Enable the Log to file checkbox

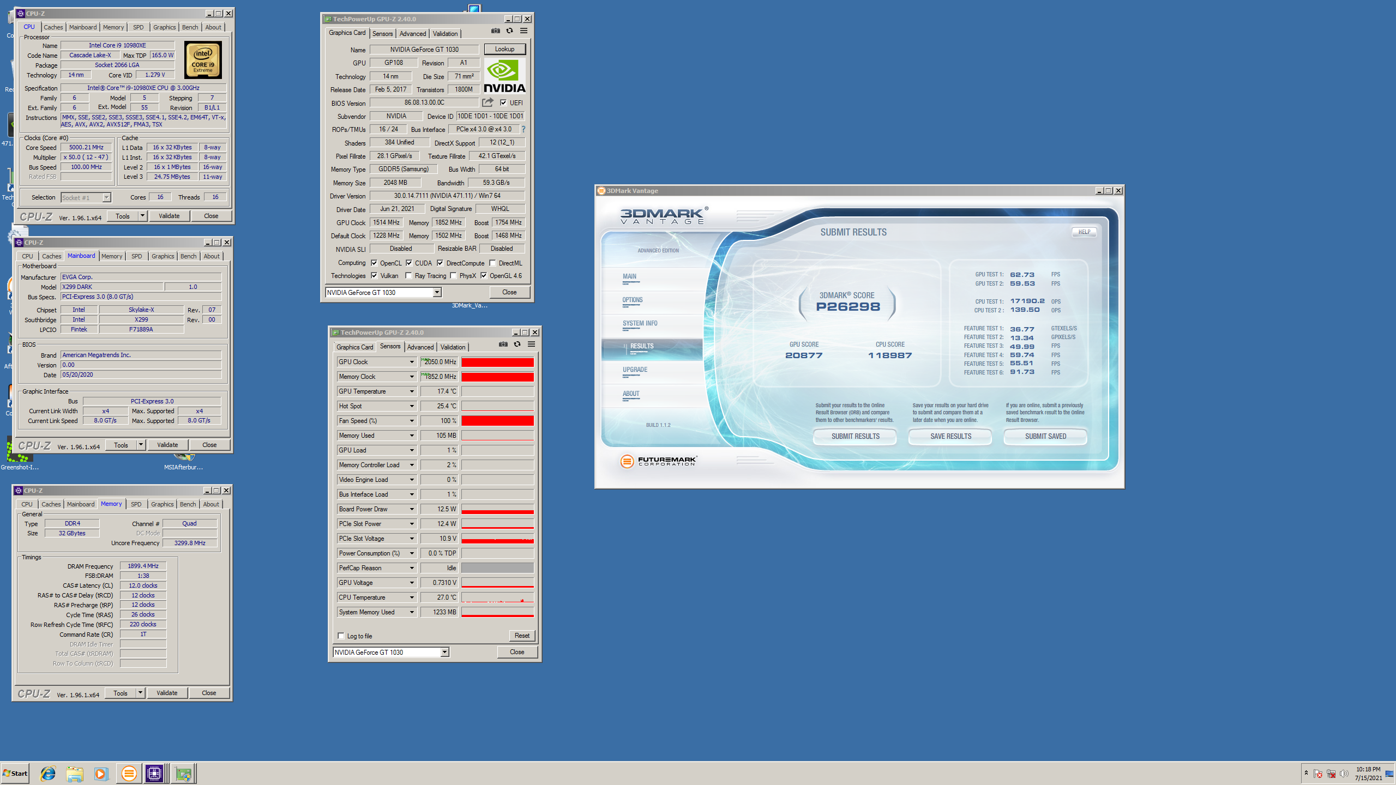click(341, 636)
